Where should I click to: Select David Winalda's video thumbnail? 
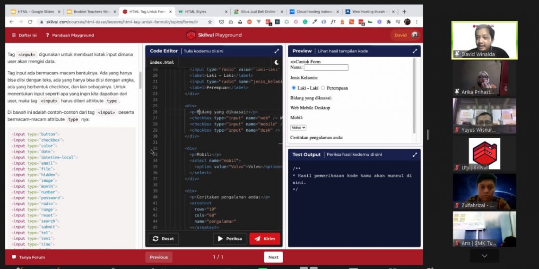(484, 40)
